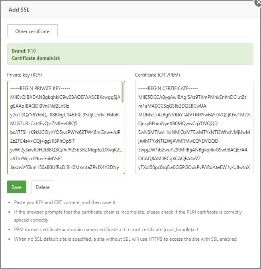Click the 'Paste you KEY and CRT' hint

(x=65, y=202)
